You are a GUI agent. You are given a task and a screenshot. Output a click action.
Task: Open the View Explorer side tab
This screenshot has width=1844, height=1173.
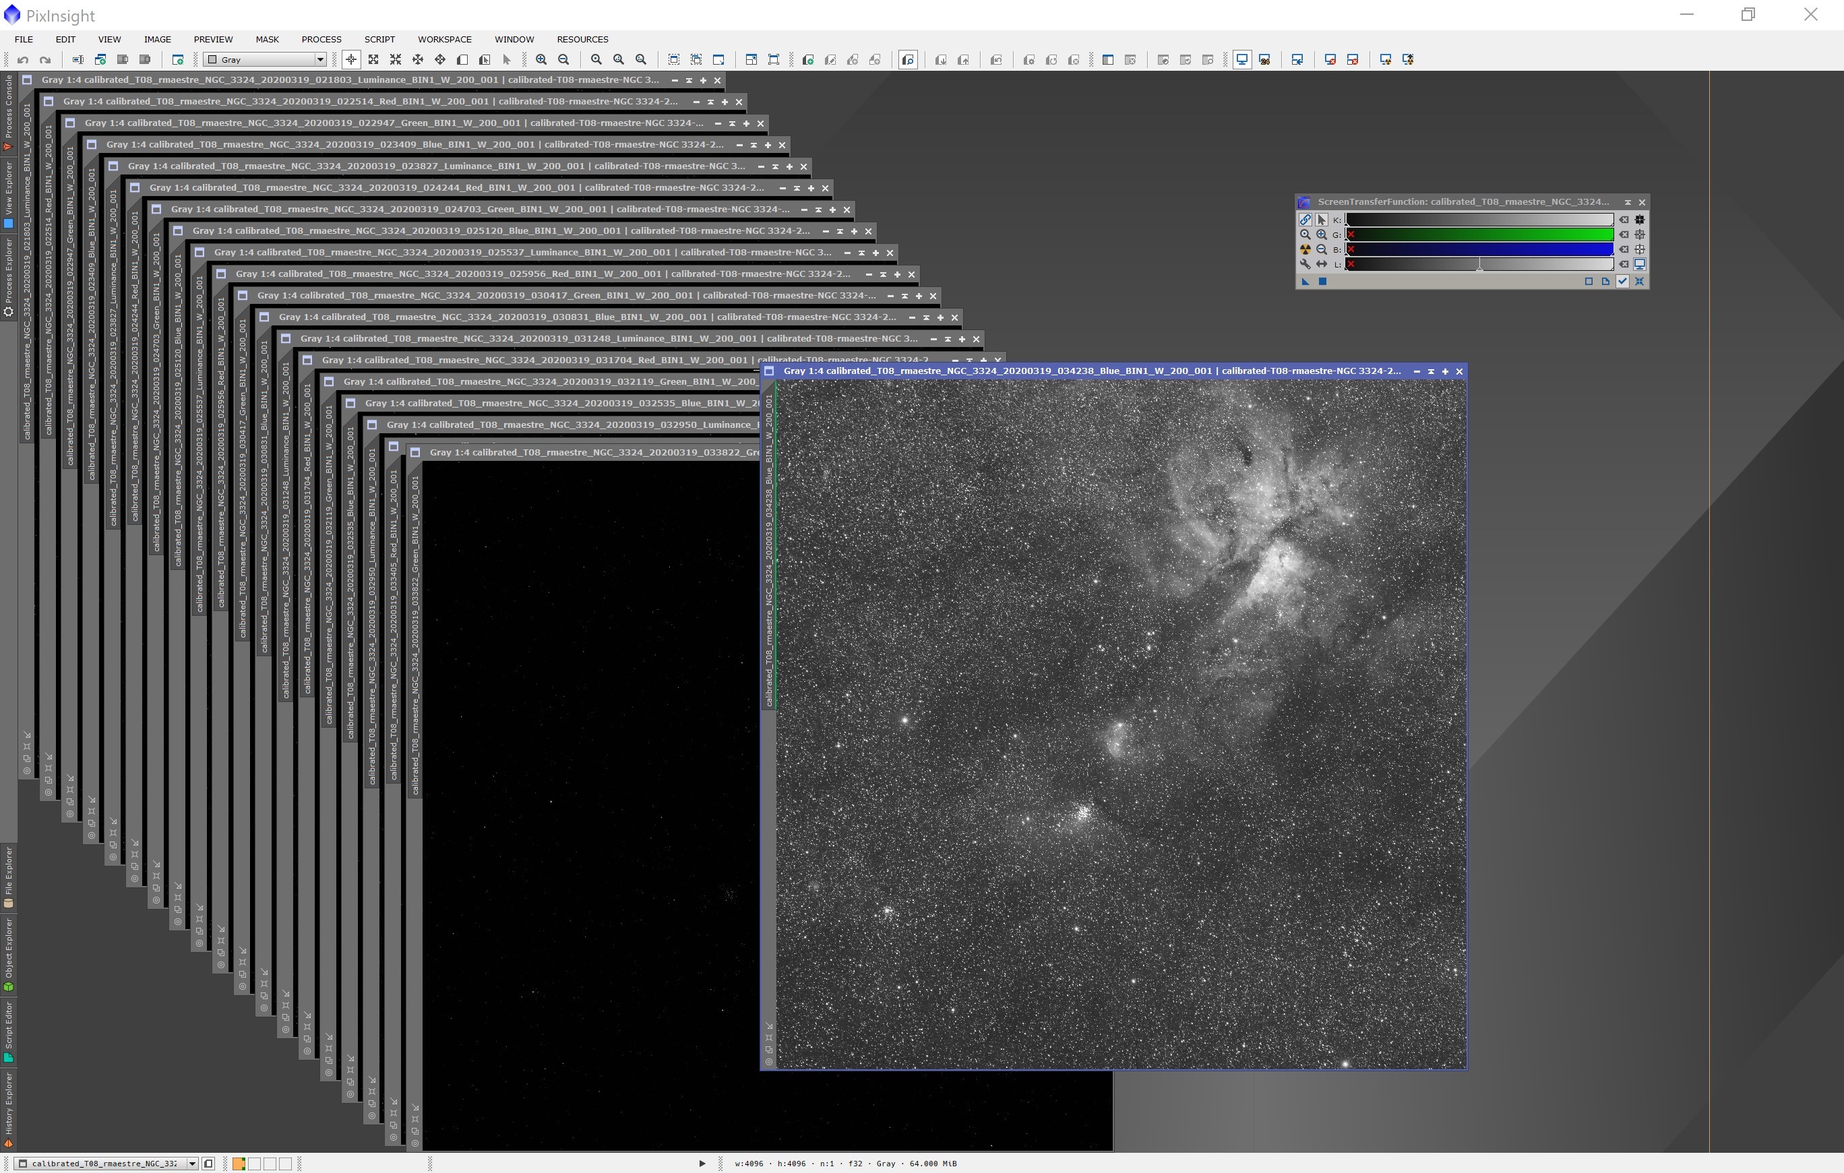pyautogui.click(x=8, y=194)
